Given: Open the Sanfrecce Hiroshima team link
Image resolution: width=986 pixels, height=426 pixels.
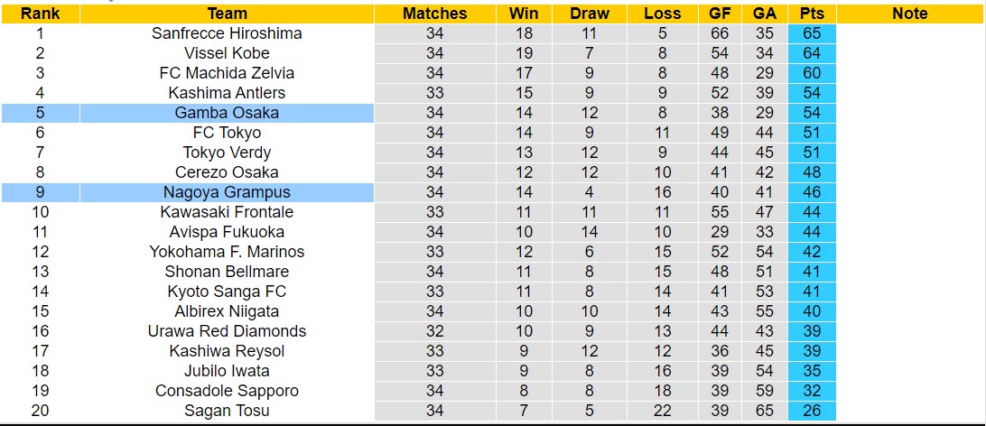Looking at the screenshot, I should tap(227, 33).
